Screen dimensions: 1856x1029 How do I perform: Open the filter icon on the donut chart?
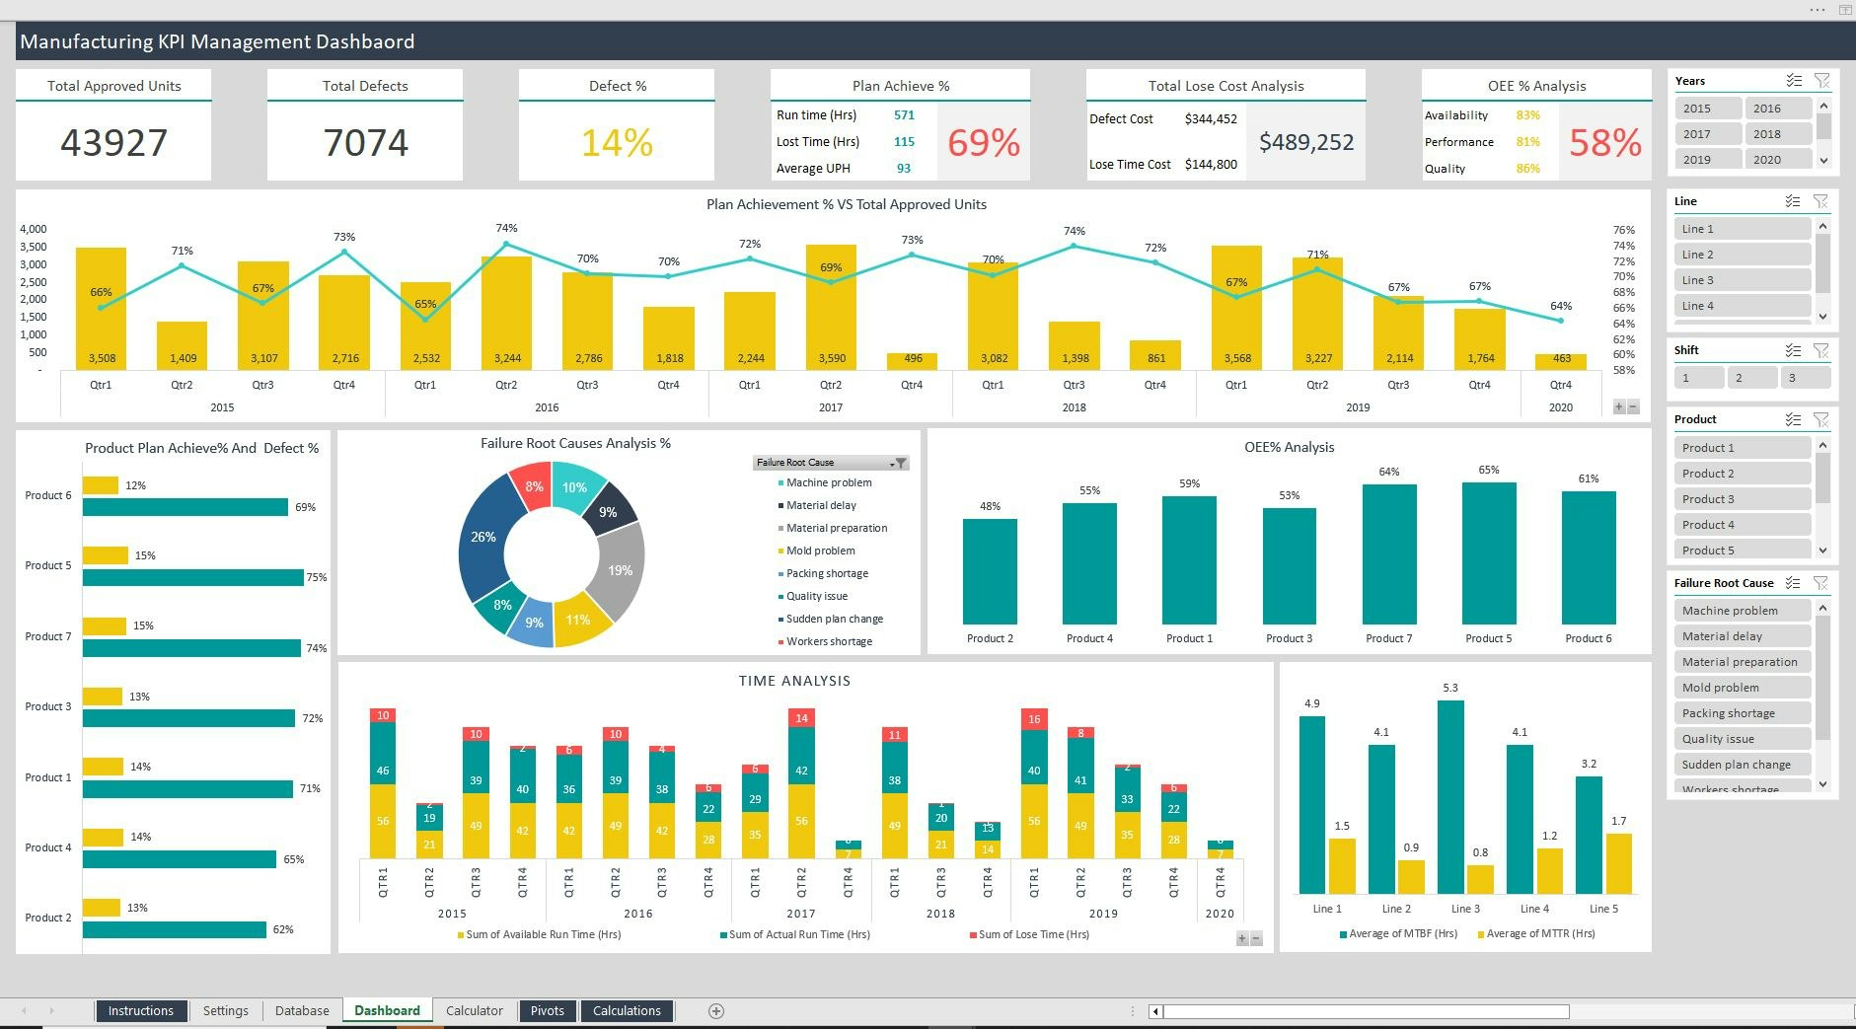tap(901, 462)
